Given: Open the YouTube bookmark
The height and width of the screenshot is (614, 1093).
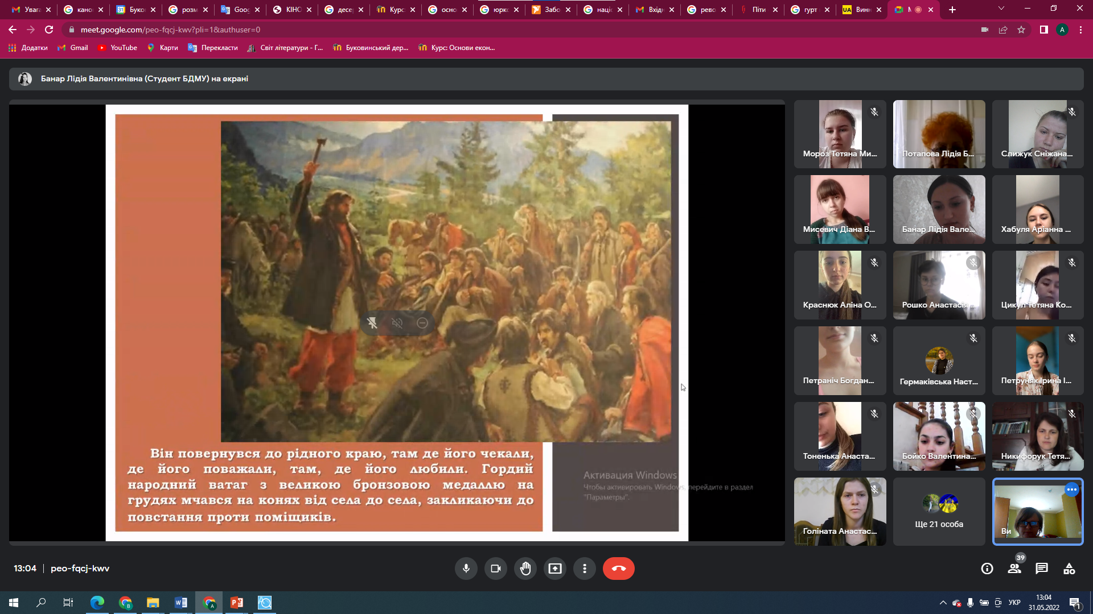Looking at the screenshot, I should pos(117,48).
